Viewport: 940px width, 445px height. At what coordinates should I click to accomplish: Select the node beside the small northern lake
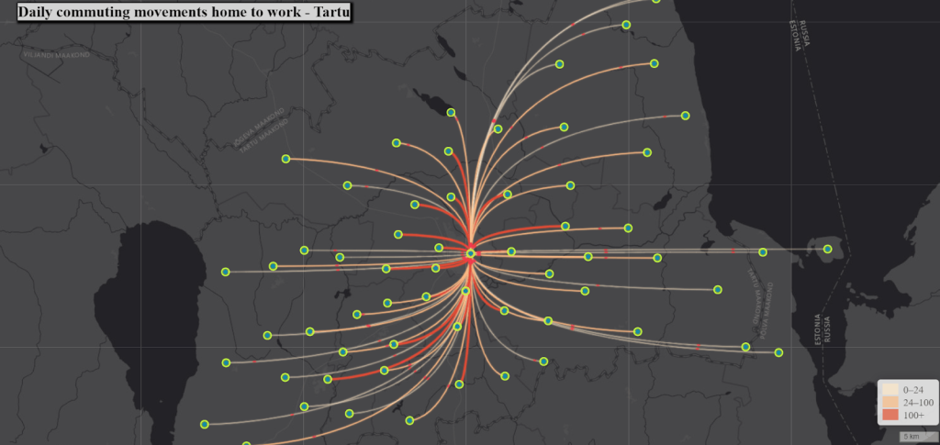[x=452, y=112]
